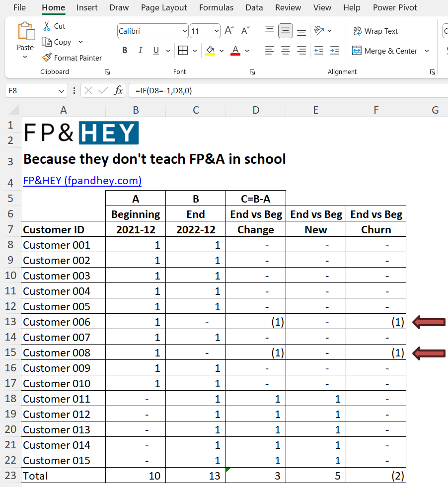Select the Total label cell
Image resolution: width=448 pixels, height=487 pixels.
(x=64, y=475)
